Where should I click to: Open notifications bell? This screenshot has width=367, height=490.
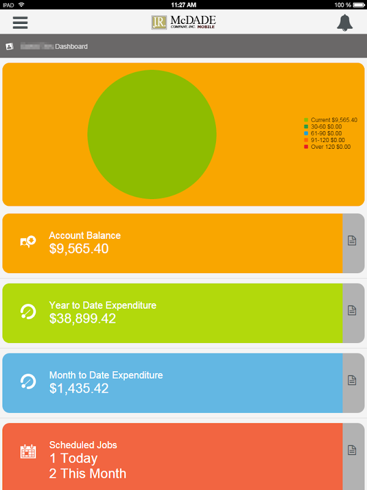pos(345,23)
